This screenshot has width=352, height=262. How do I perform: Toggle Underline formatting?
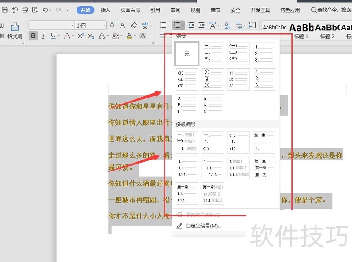click(53, 36)
